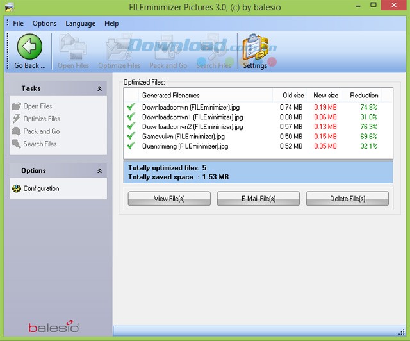Viewport: 410px width, 341px height.
Task: Click Pack and Go icon in Tasks panel
Action: [x=17, y=131]
